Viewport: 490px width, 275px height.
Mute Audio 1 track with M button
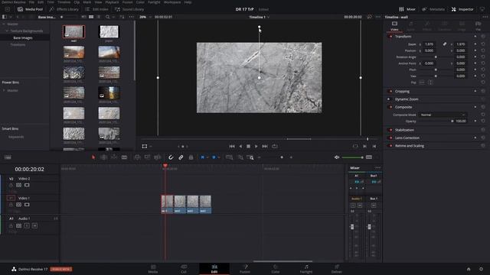[x=34, y=225]
